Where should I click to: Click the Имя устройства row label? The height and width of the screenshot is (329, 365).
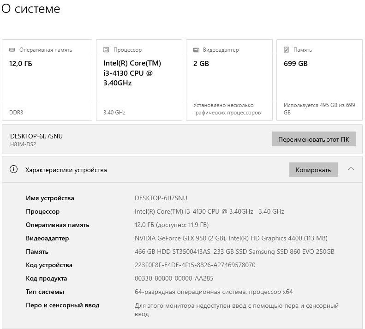point(50,198)
